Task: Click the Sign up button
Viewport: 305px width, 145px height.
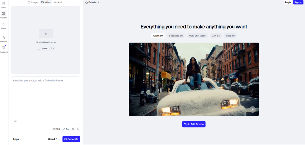Action: click(298, 2)
